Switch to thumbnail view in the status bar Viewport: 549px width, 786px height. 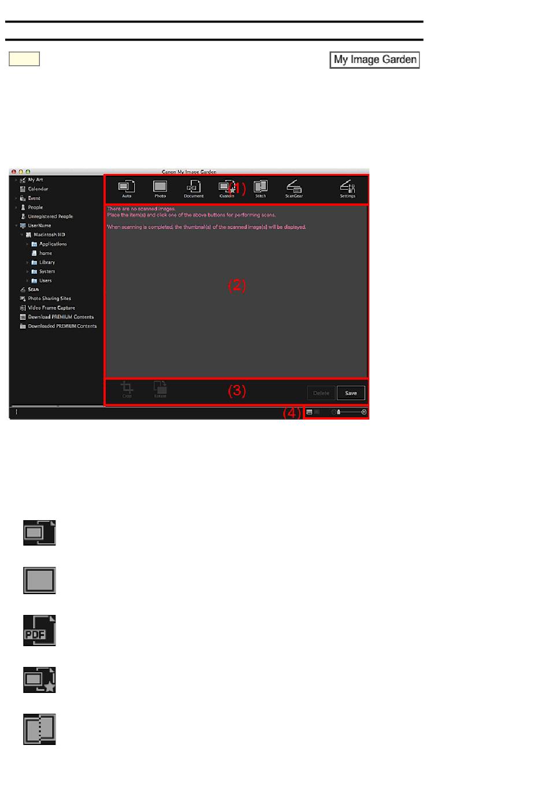pos(310,412)
